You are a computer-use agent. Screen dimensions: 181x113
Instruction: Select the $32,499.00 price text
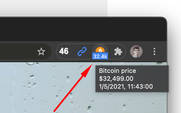116,79
